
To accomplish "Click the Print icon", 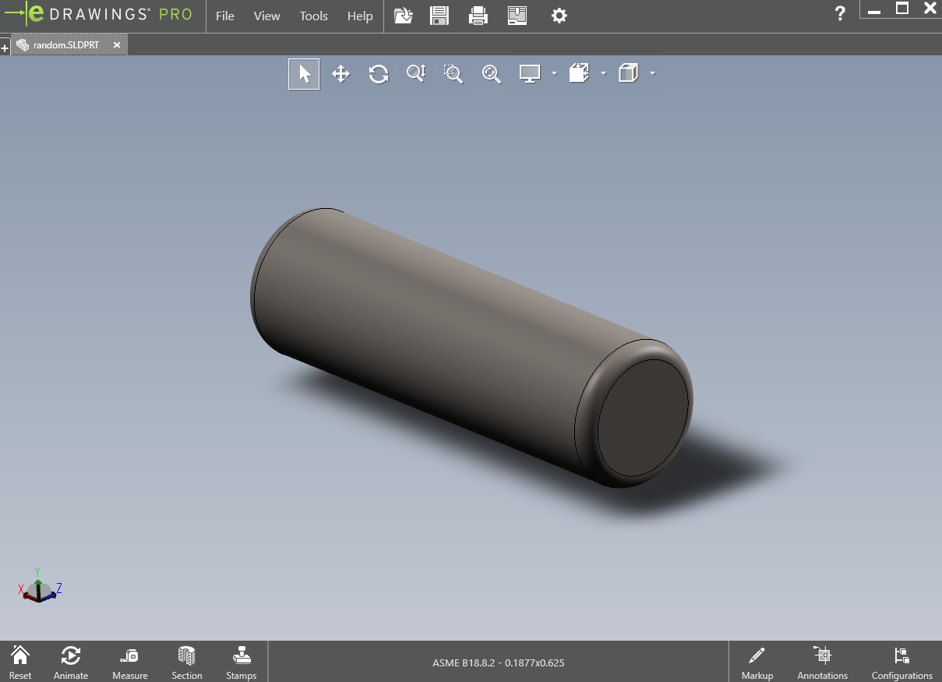I will click(478, 16).
